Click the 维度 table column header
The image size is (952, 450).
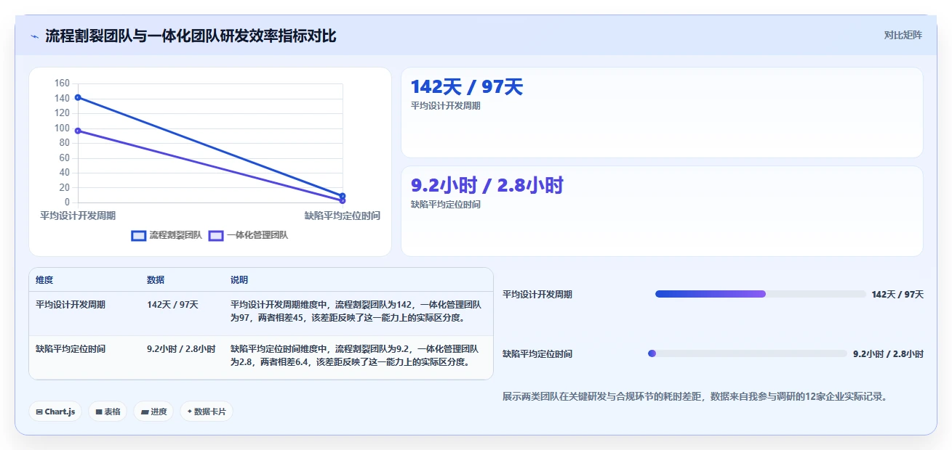(x=44, y=280)
